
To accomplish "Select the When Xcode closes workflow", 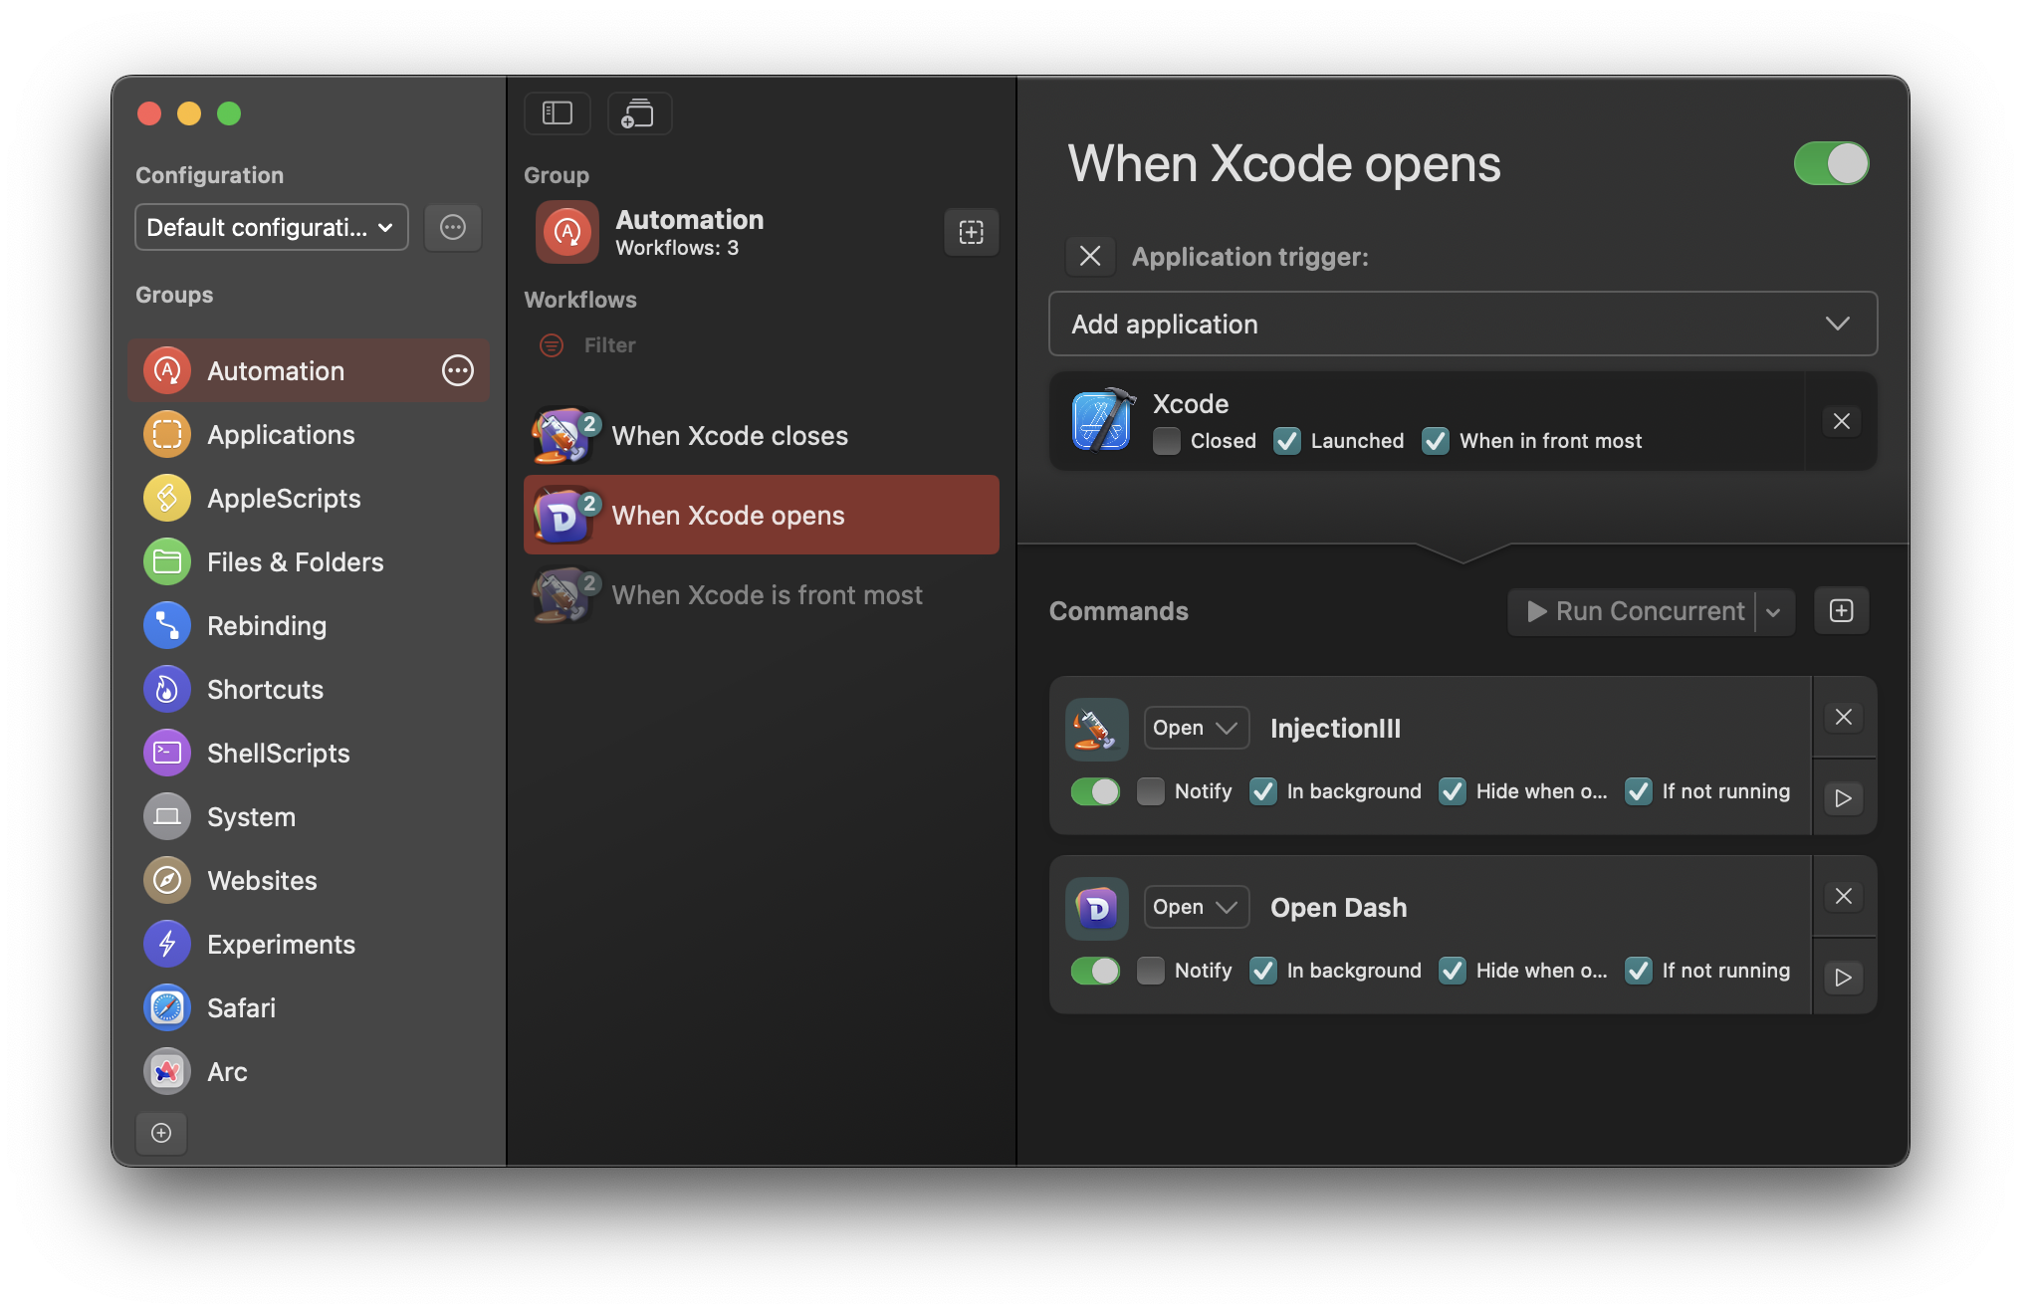I will (x=730, y=436).
